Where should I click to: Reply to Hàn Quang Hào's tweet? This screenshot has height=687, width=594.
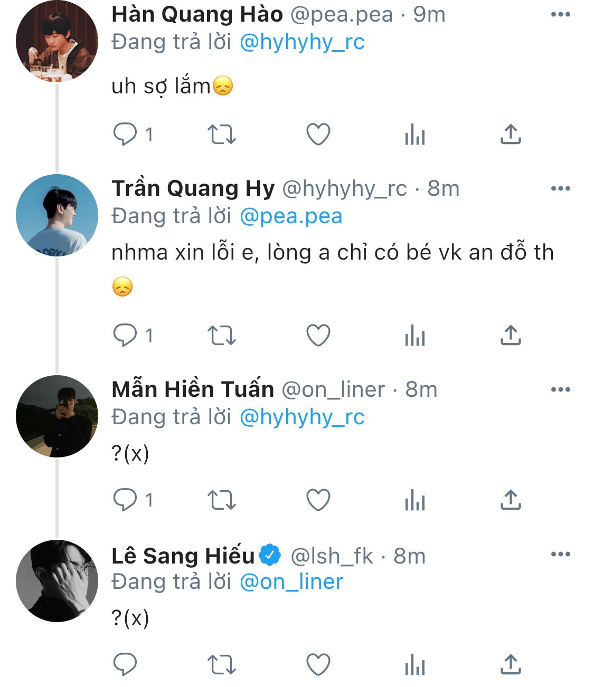[125, 135]
